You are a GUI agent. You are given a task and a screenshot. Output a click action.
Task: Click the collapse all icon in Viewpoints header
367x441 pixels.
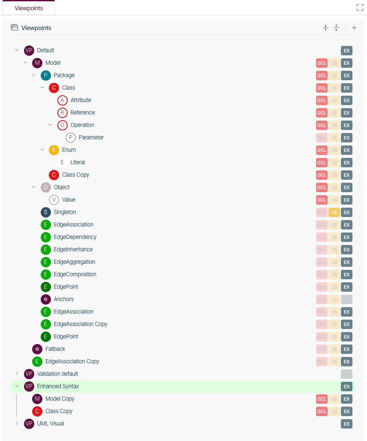coord(325,27)
